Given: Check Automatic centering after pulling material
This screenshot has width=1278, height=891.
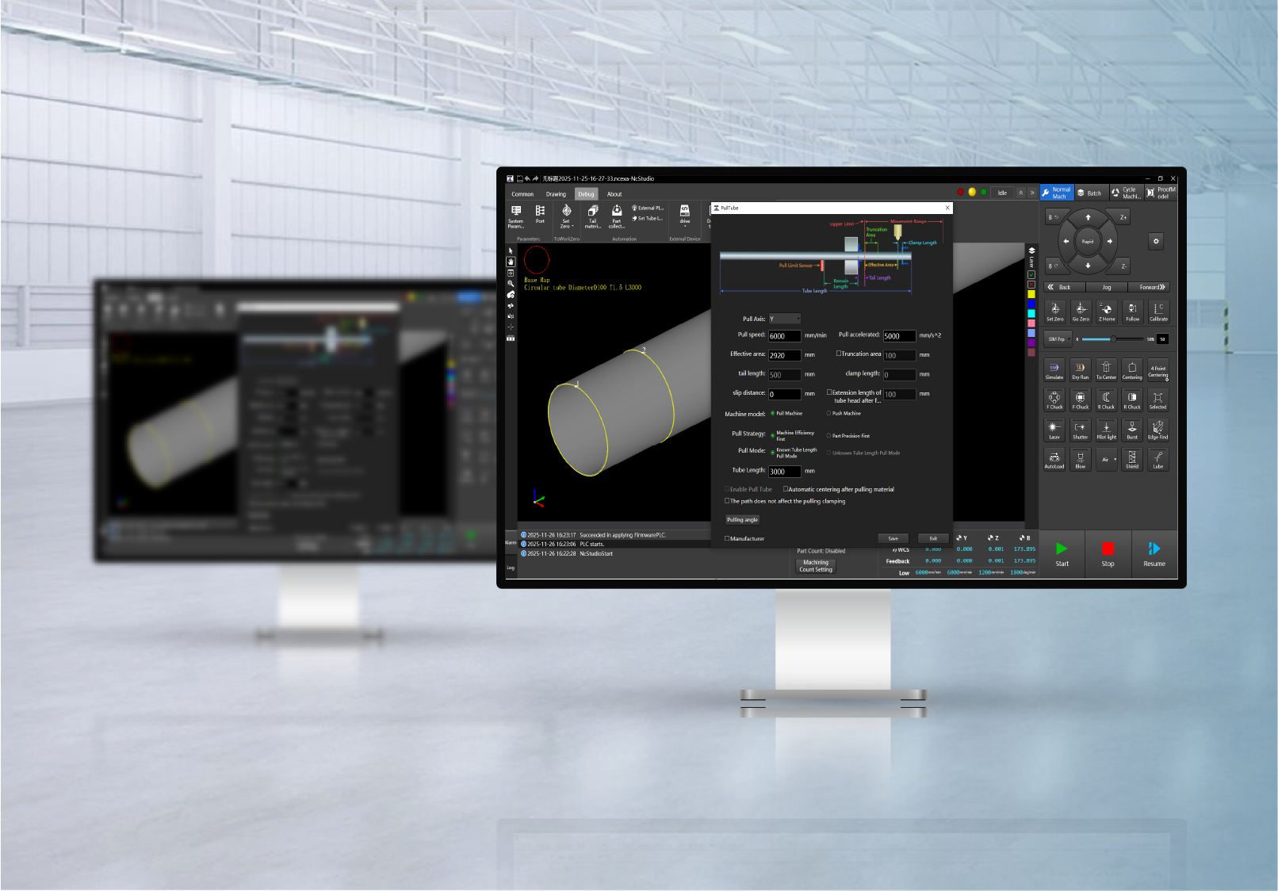Looking at the screenshot, I should pyautogui.click(x=786, y=489).
